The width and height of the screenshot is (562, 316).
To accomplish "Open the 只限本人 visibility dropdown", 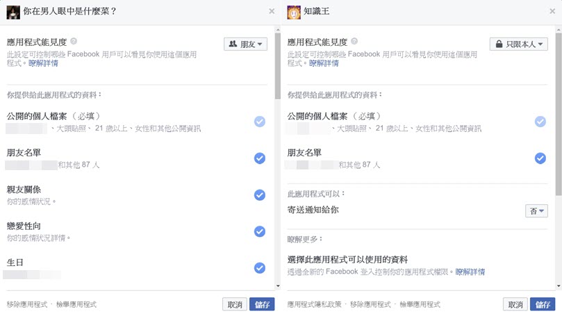I will pos(519,44).
